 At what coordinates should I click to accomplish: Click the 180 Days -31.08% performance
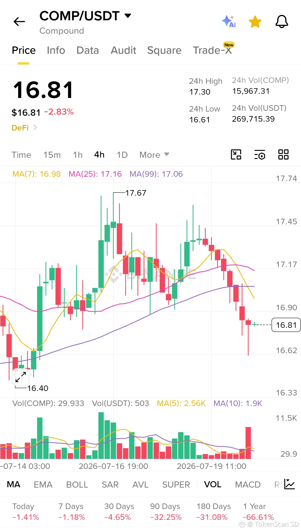click(x=213, y=512)
